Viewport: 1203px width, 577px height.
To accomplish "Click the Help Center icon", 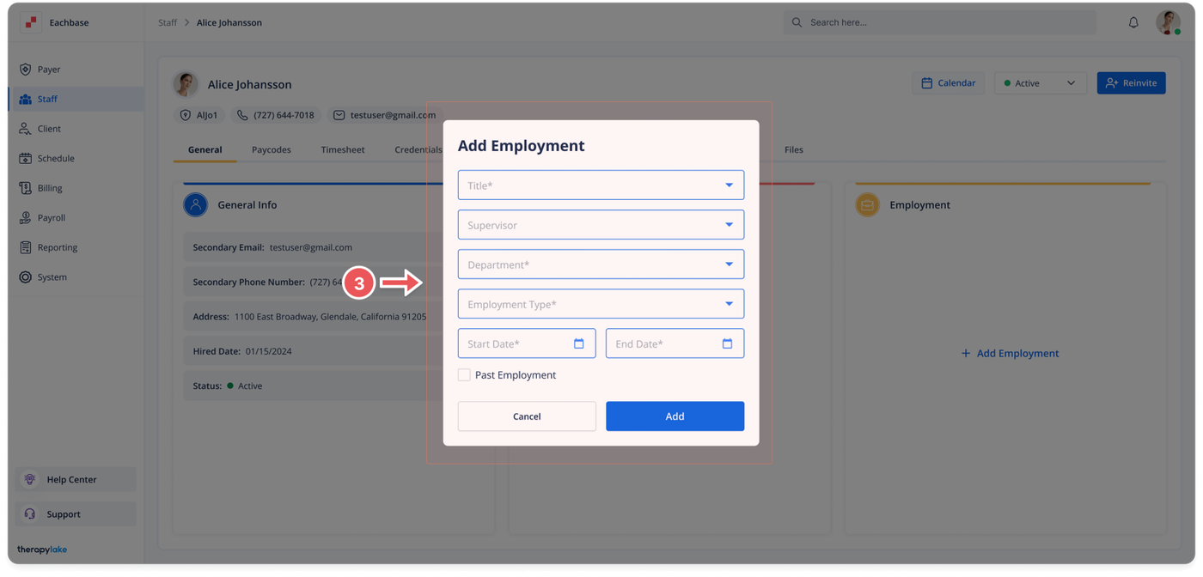I will [30, 479].
